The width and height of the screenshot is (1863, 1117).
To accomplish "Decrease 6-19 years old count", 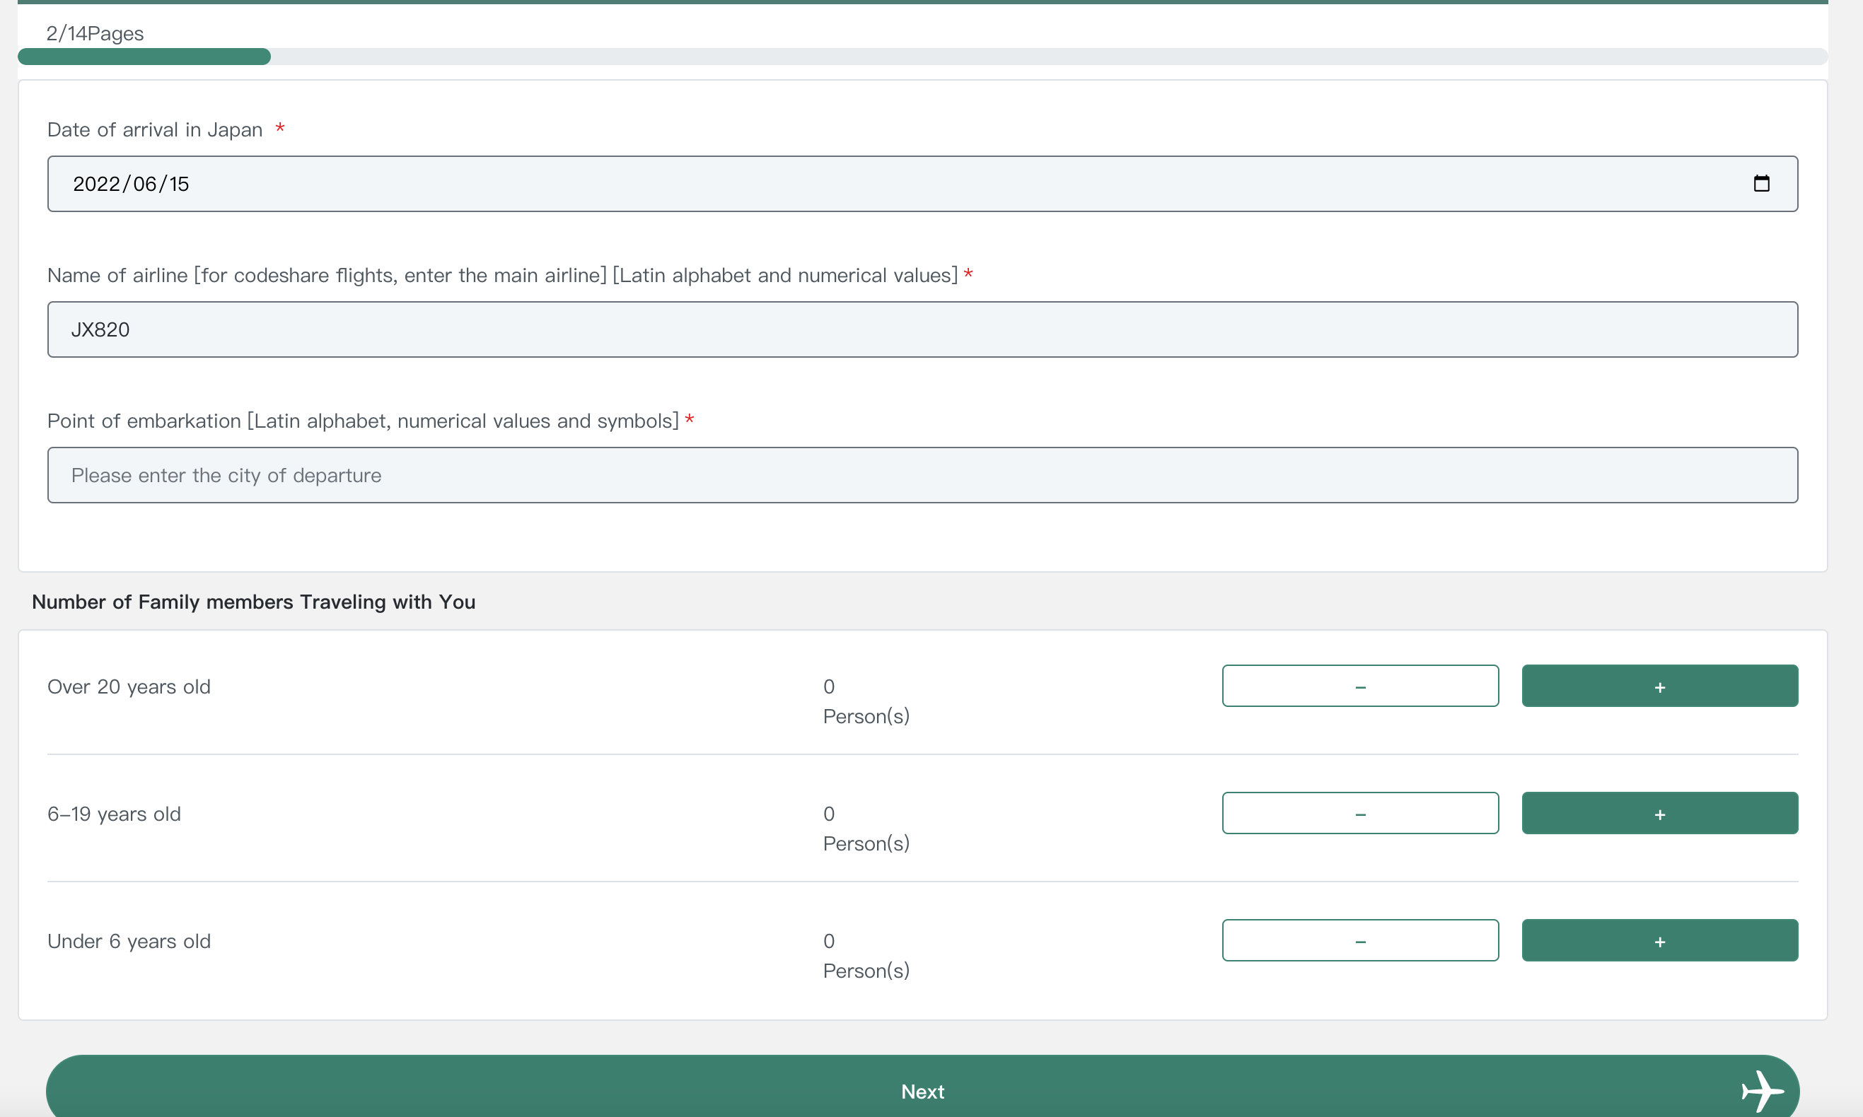I will pos(1360,813).
